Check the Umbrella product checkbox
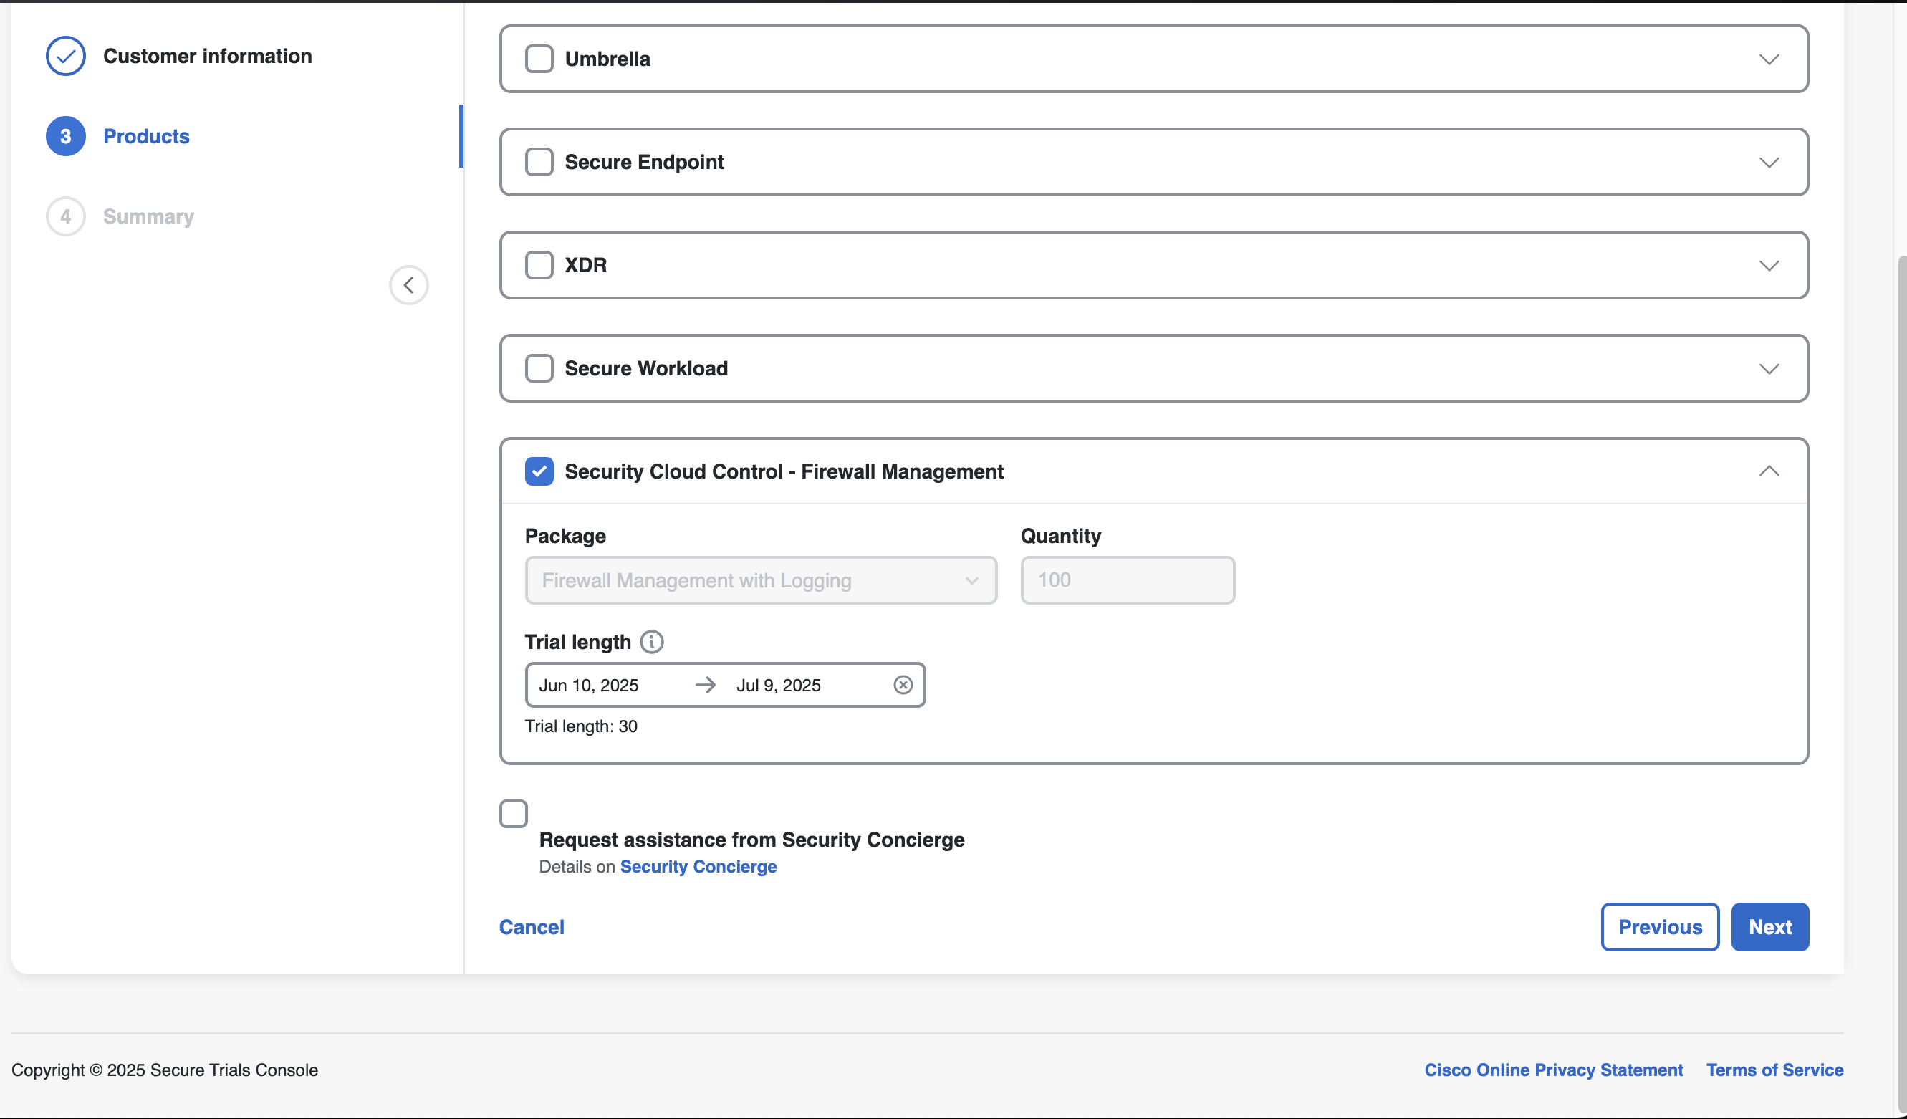The width and height of the screenshot is (1907, 1119). pos(539,58)
